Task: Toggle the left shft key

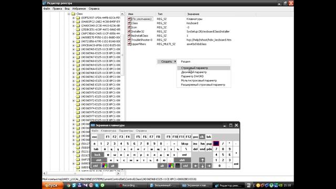Action: [99, 160]
